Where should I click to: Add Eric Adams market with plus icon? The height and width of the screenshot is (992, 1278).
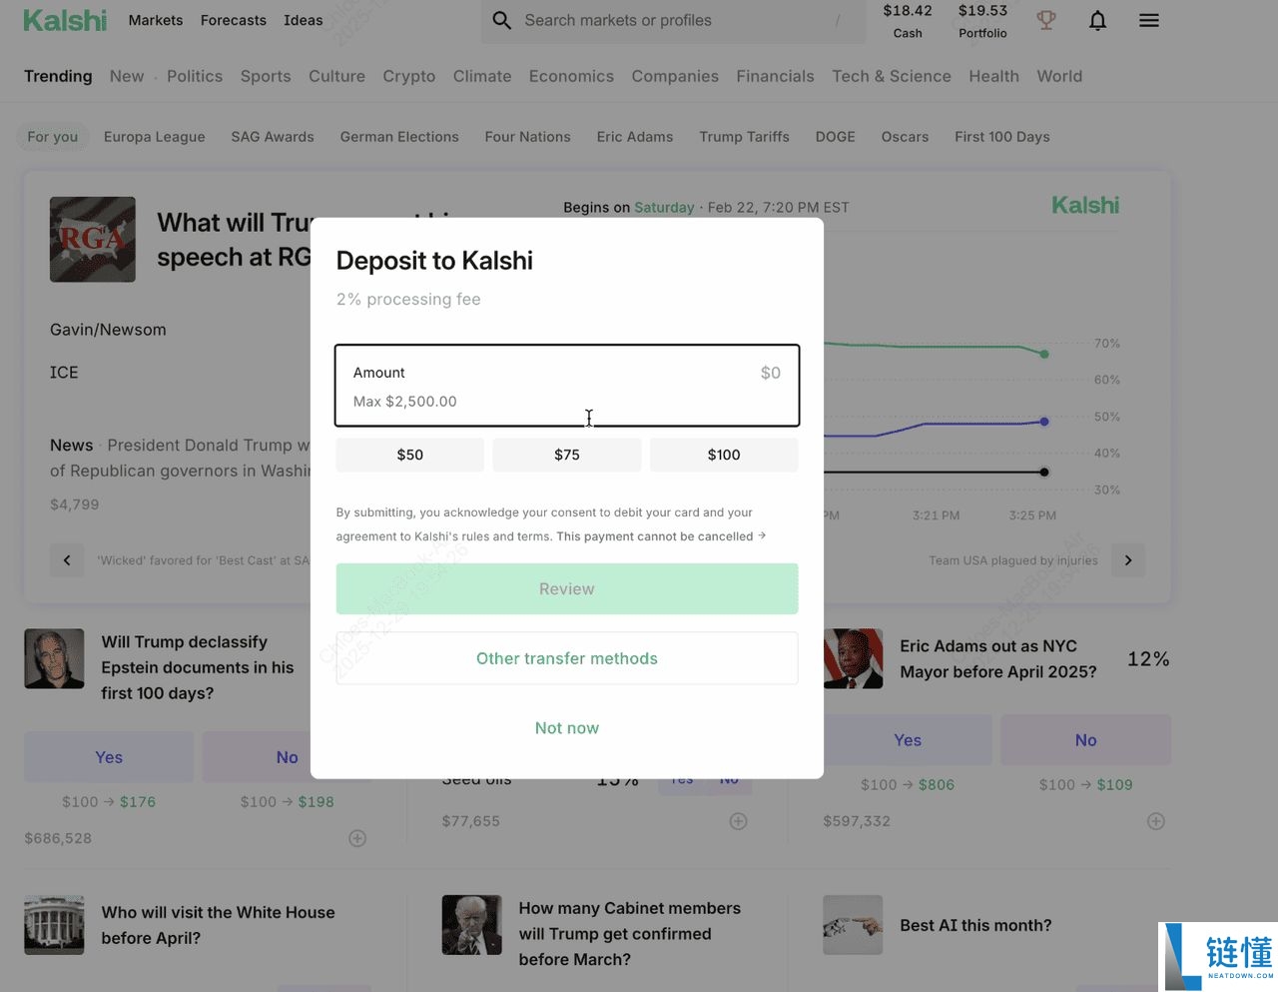pyautogui.click(x=1156, y=821)
